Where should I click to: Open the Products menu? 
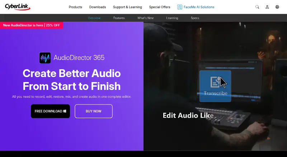tap(75, 7)
